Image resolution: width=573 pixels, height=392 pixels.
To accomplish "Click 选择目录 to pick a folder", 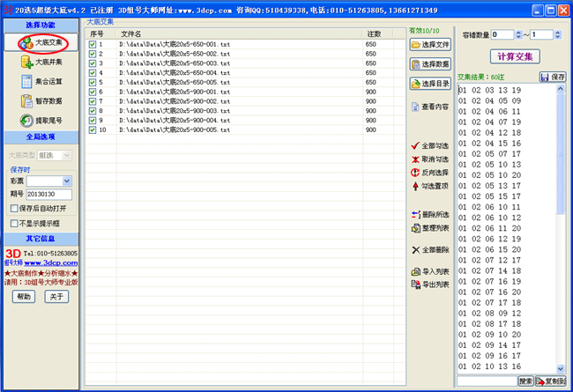I will click(430, 84).
